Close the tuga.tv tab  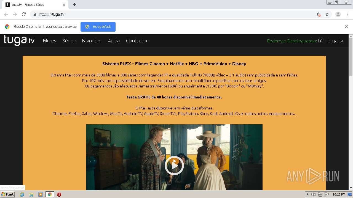point(64,5)
